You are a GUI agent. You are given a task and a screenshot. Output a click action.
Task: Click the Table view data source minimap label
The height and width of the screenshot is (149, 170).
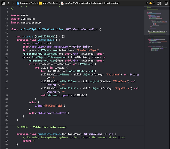(x=158, y=31)
